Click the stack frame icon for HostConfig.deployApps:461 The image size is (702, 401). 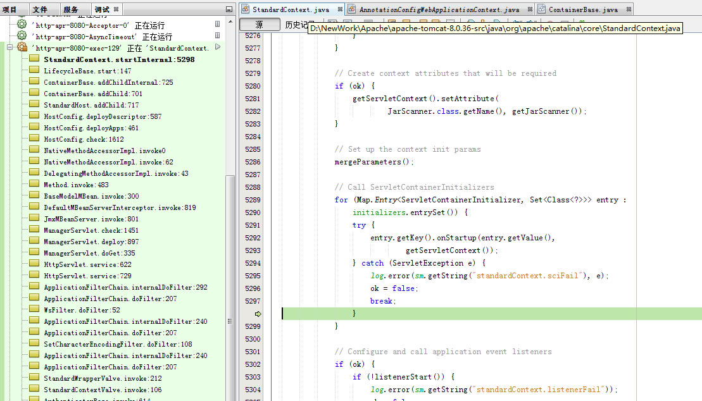point(34,126)
